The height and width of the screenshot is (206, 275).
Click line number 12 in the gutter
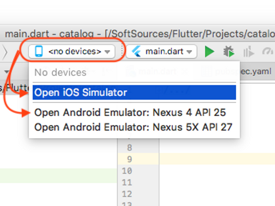[127, 194]
